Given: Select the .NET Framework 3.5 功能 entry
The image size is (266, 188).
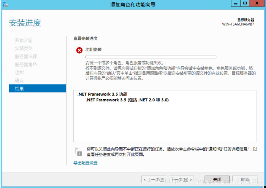Looking at the screenshot, I should pyautogui.click(x=102, y=94).
